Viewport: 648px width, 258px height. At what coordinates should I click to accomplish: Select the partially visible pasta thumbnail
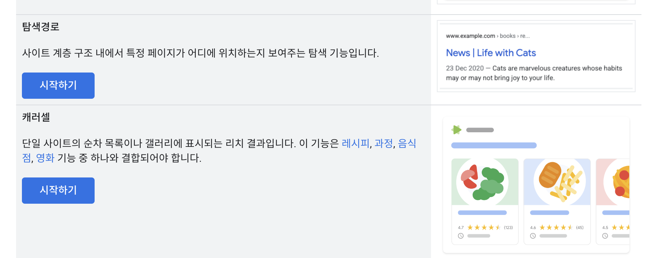[613, 182]
